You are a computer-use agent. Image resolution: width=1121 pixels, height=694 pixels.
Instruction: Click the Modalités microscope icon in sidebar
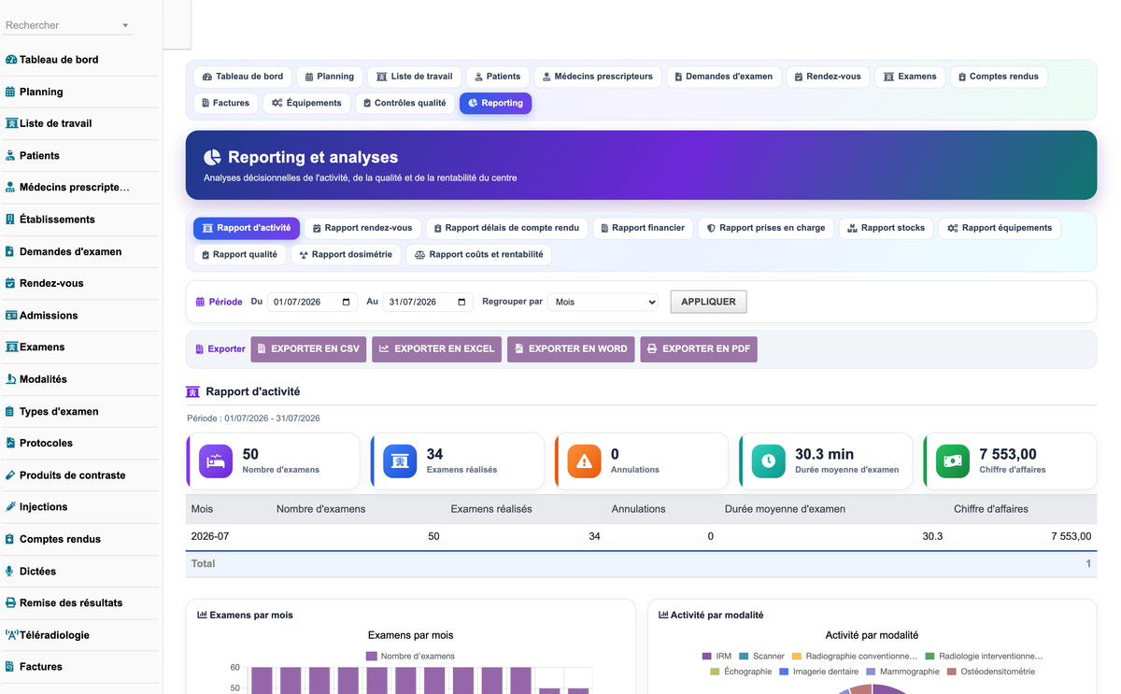10,379
